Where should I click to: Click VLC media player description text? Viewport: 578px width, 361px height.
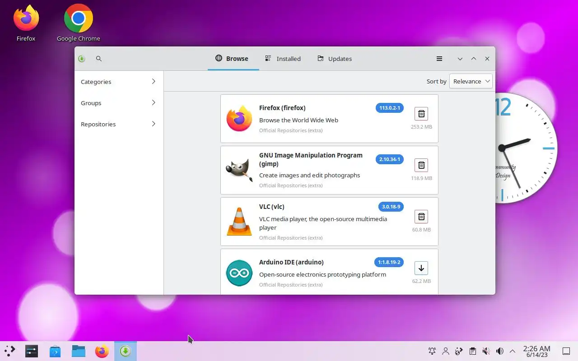point(323,223)
